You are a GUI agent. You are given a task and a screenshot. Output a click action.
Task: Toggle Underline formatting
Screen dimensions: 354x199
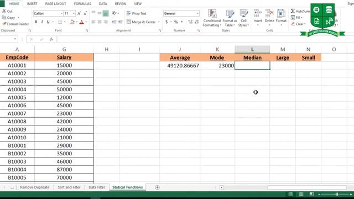48,22
